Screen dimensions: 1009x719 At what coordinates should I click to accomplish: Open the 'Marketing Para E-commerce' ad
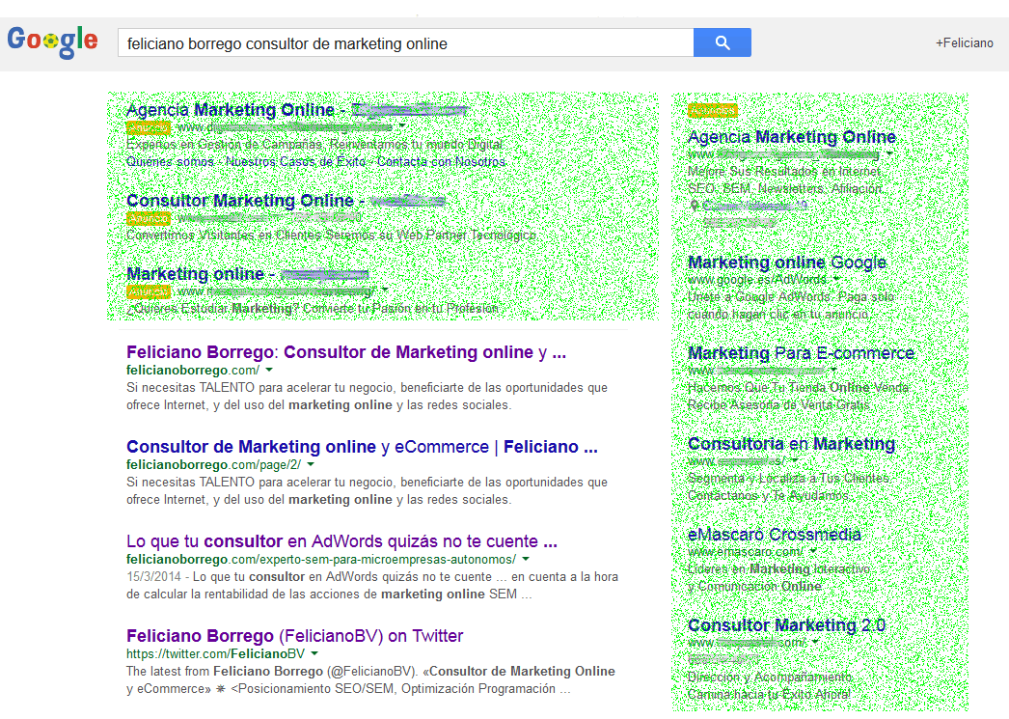(802, 353)
